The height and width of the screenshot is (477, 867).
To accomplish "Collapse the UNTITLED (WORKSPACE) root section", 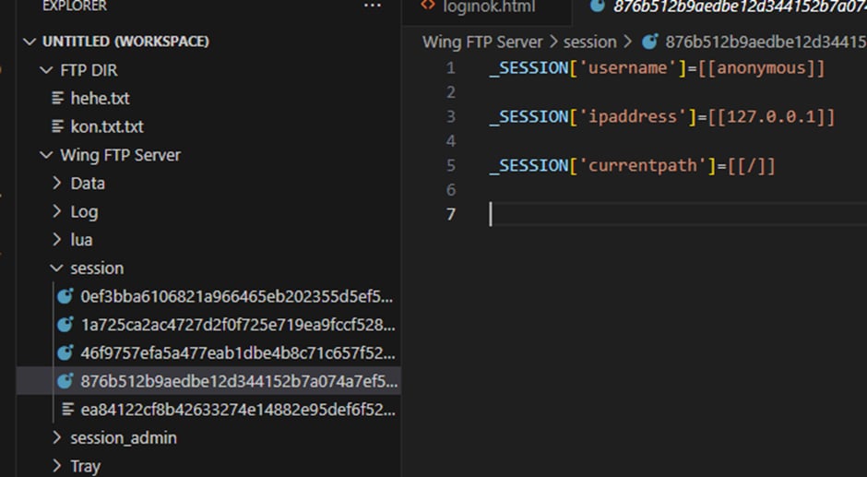I will 30,42.
